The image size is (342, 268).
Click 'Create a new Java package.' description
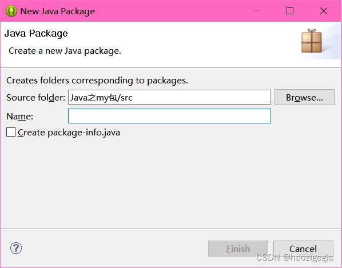point(65,51)
